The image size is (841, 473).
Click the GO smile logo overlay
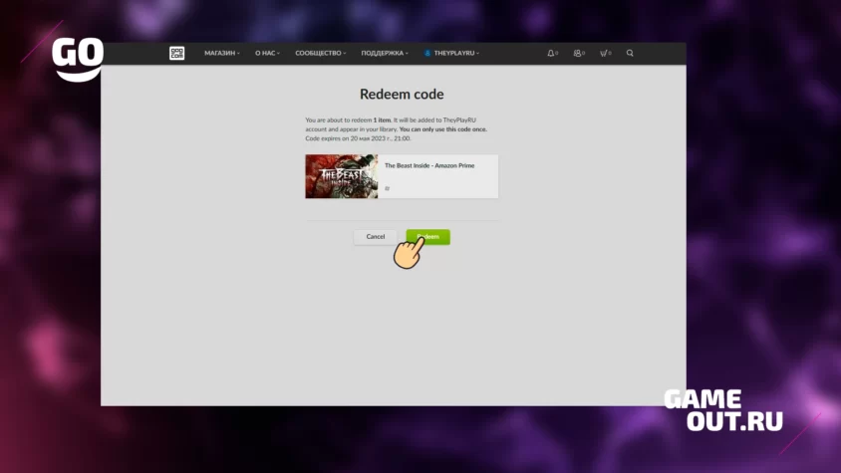pos(78,59)
